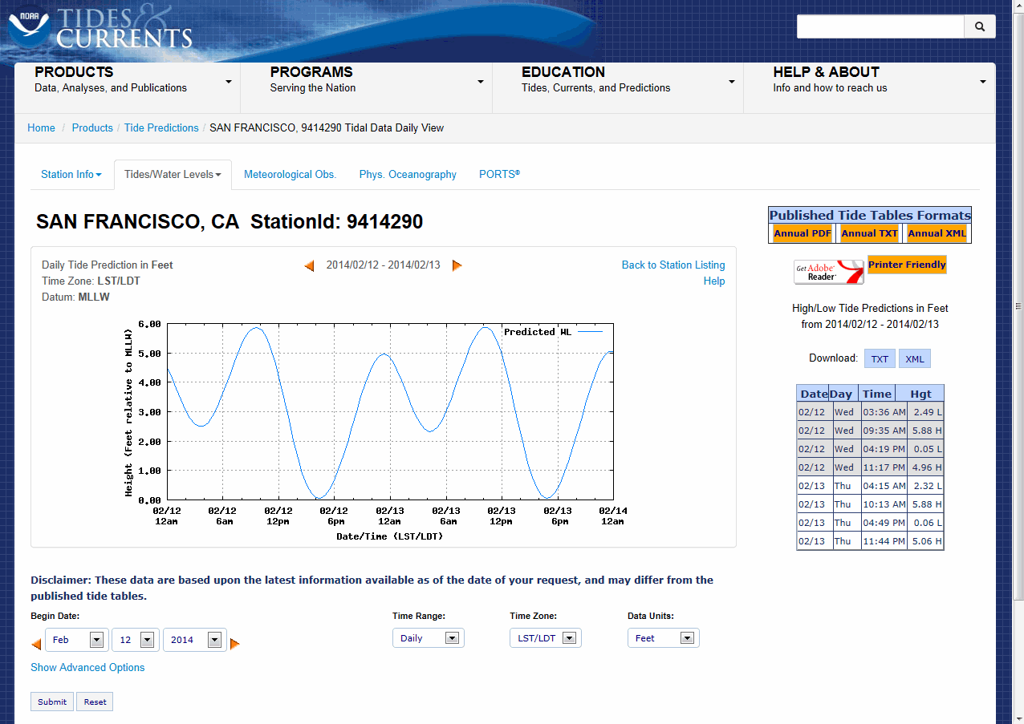Open the Time Zone dropdown

pyautogui.click(x=546, y=638)
